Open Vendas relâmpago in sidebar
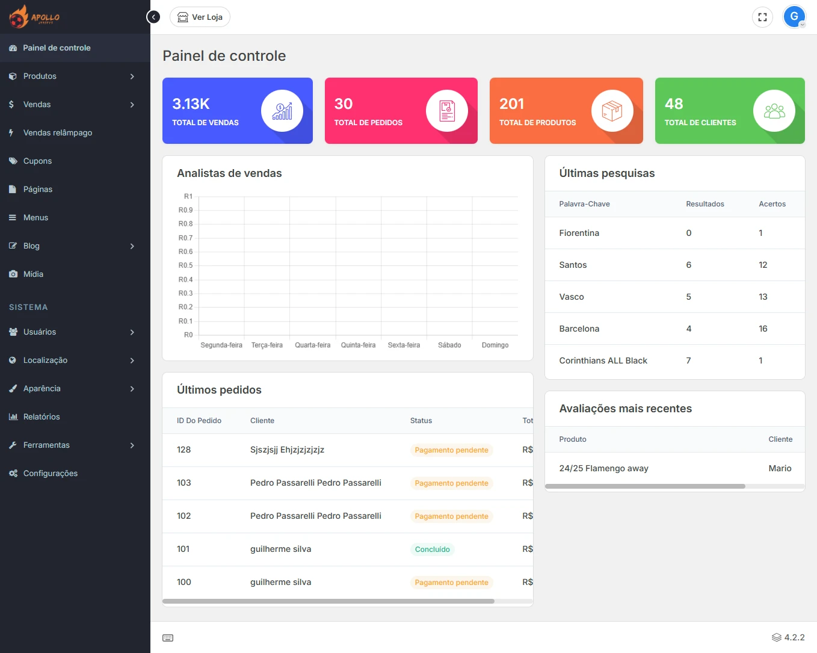Image resolution: width=817 pixels, height=653 pixels. point(58,133)
